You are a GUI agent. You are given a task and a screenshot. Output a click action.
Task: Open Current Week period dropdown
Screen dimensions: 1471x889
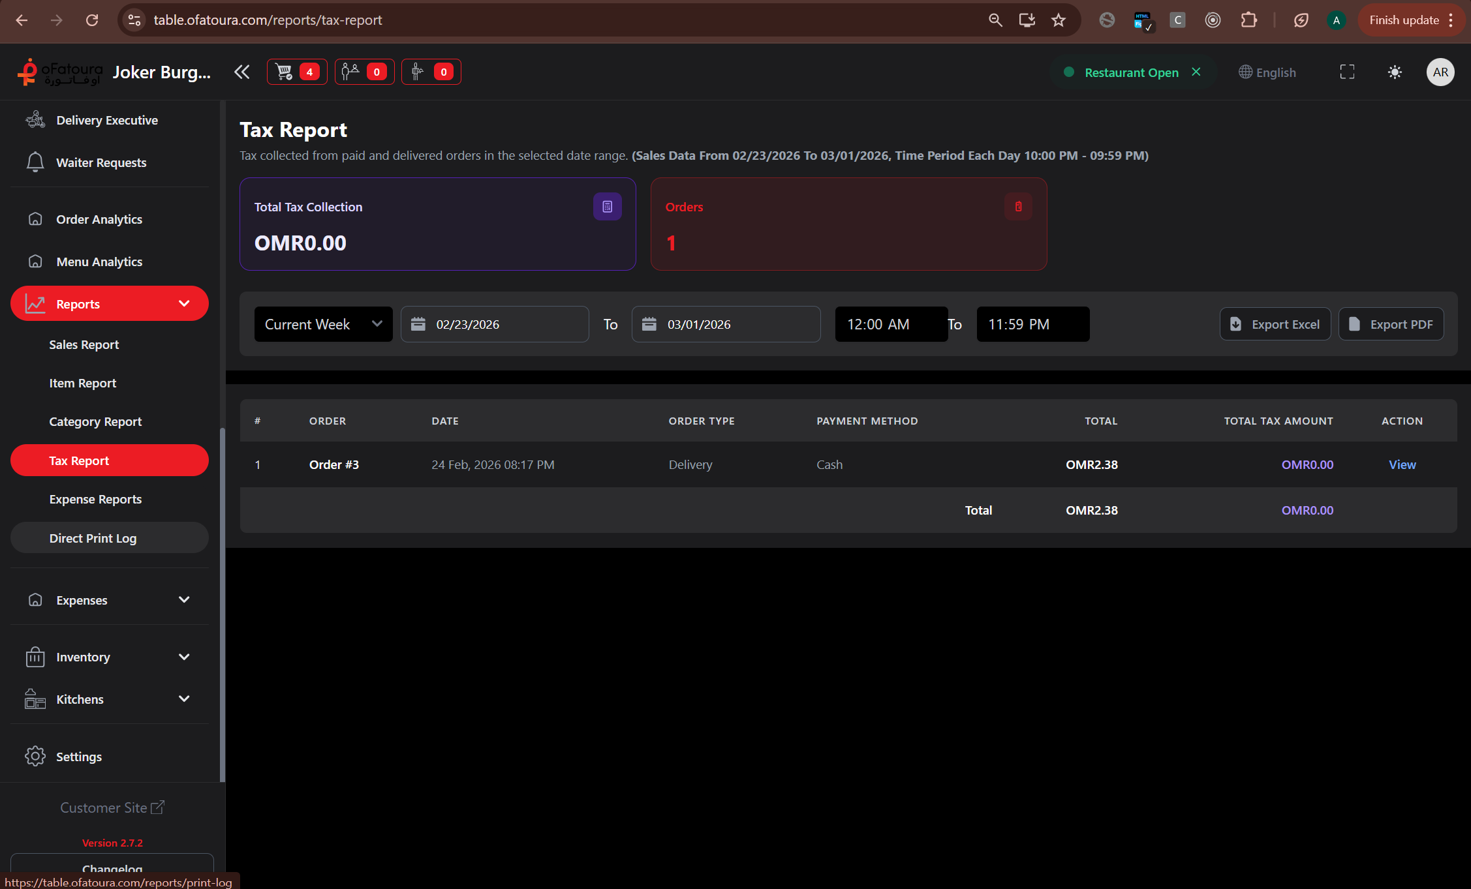tap(323, 324)
